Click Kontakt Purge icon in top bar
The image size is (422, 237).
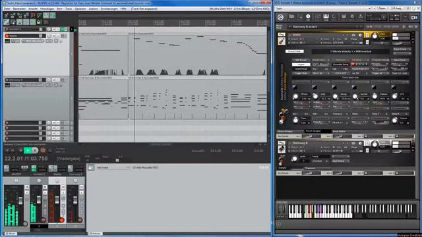point(361,18)
